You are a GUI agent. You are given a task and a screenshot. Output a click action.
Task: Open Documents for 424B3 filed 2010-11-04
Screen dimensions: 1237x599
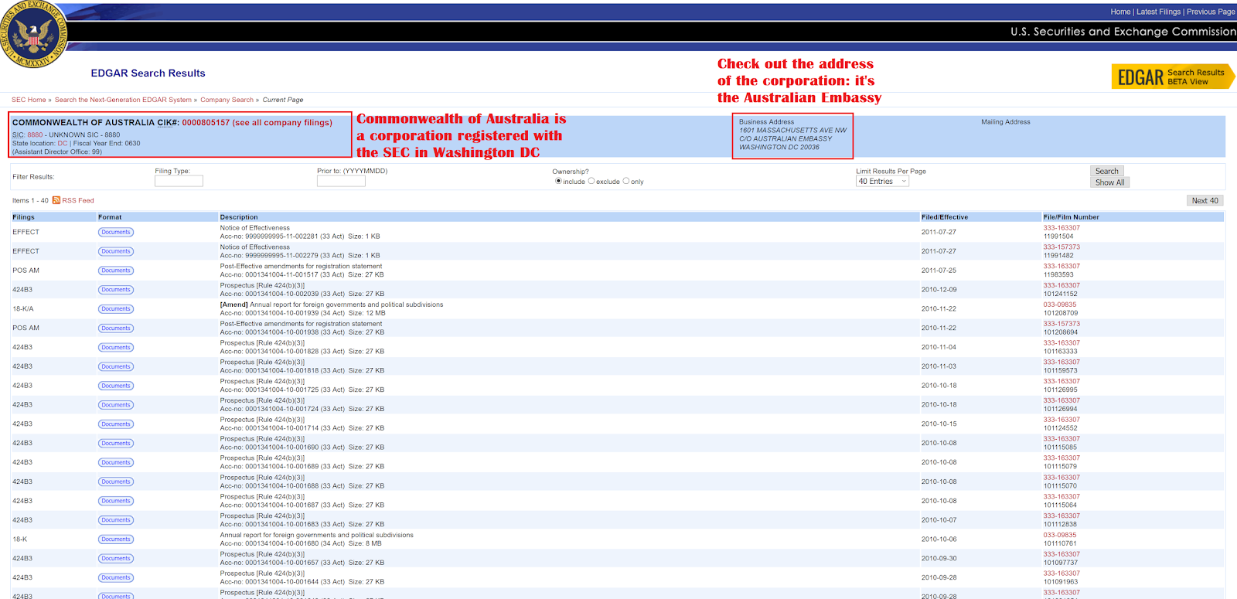coord(116,347)
